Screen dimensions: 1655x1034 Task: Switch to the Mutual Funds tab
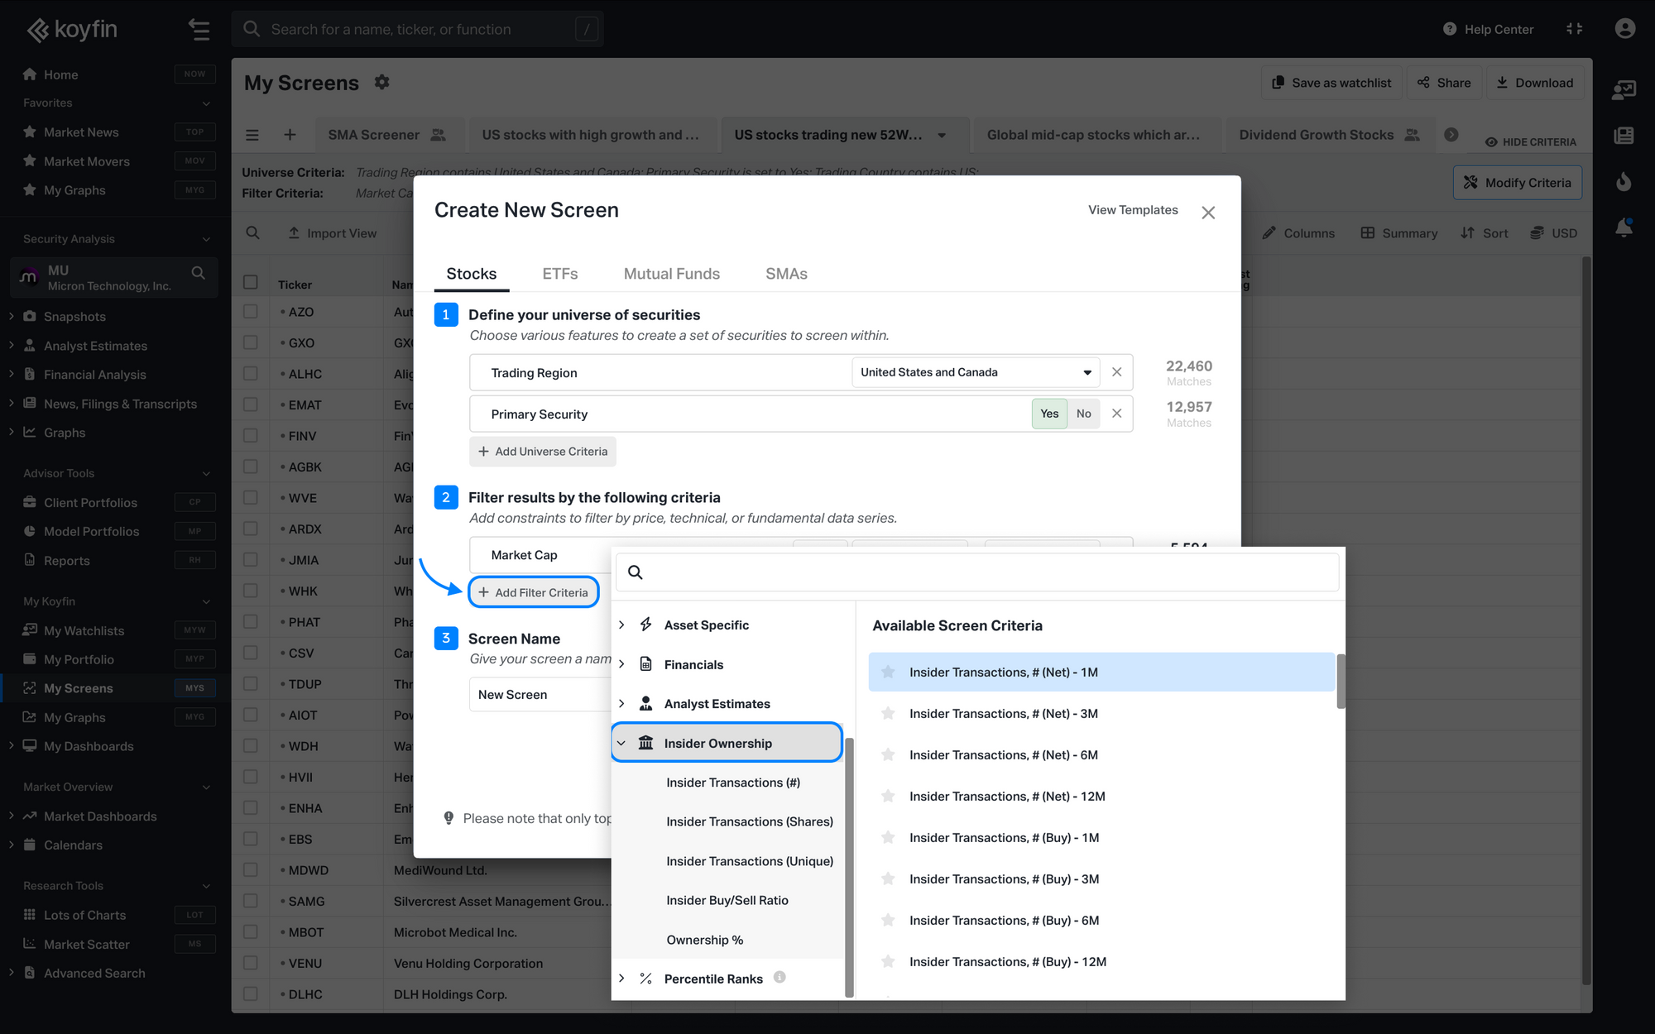[672, 274]
